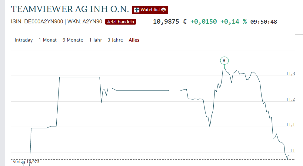Show the 3 Jahre chart range
Screen dimensions: 303x166
click(115, 40)
